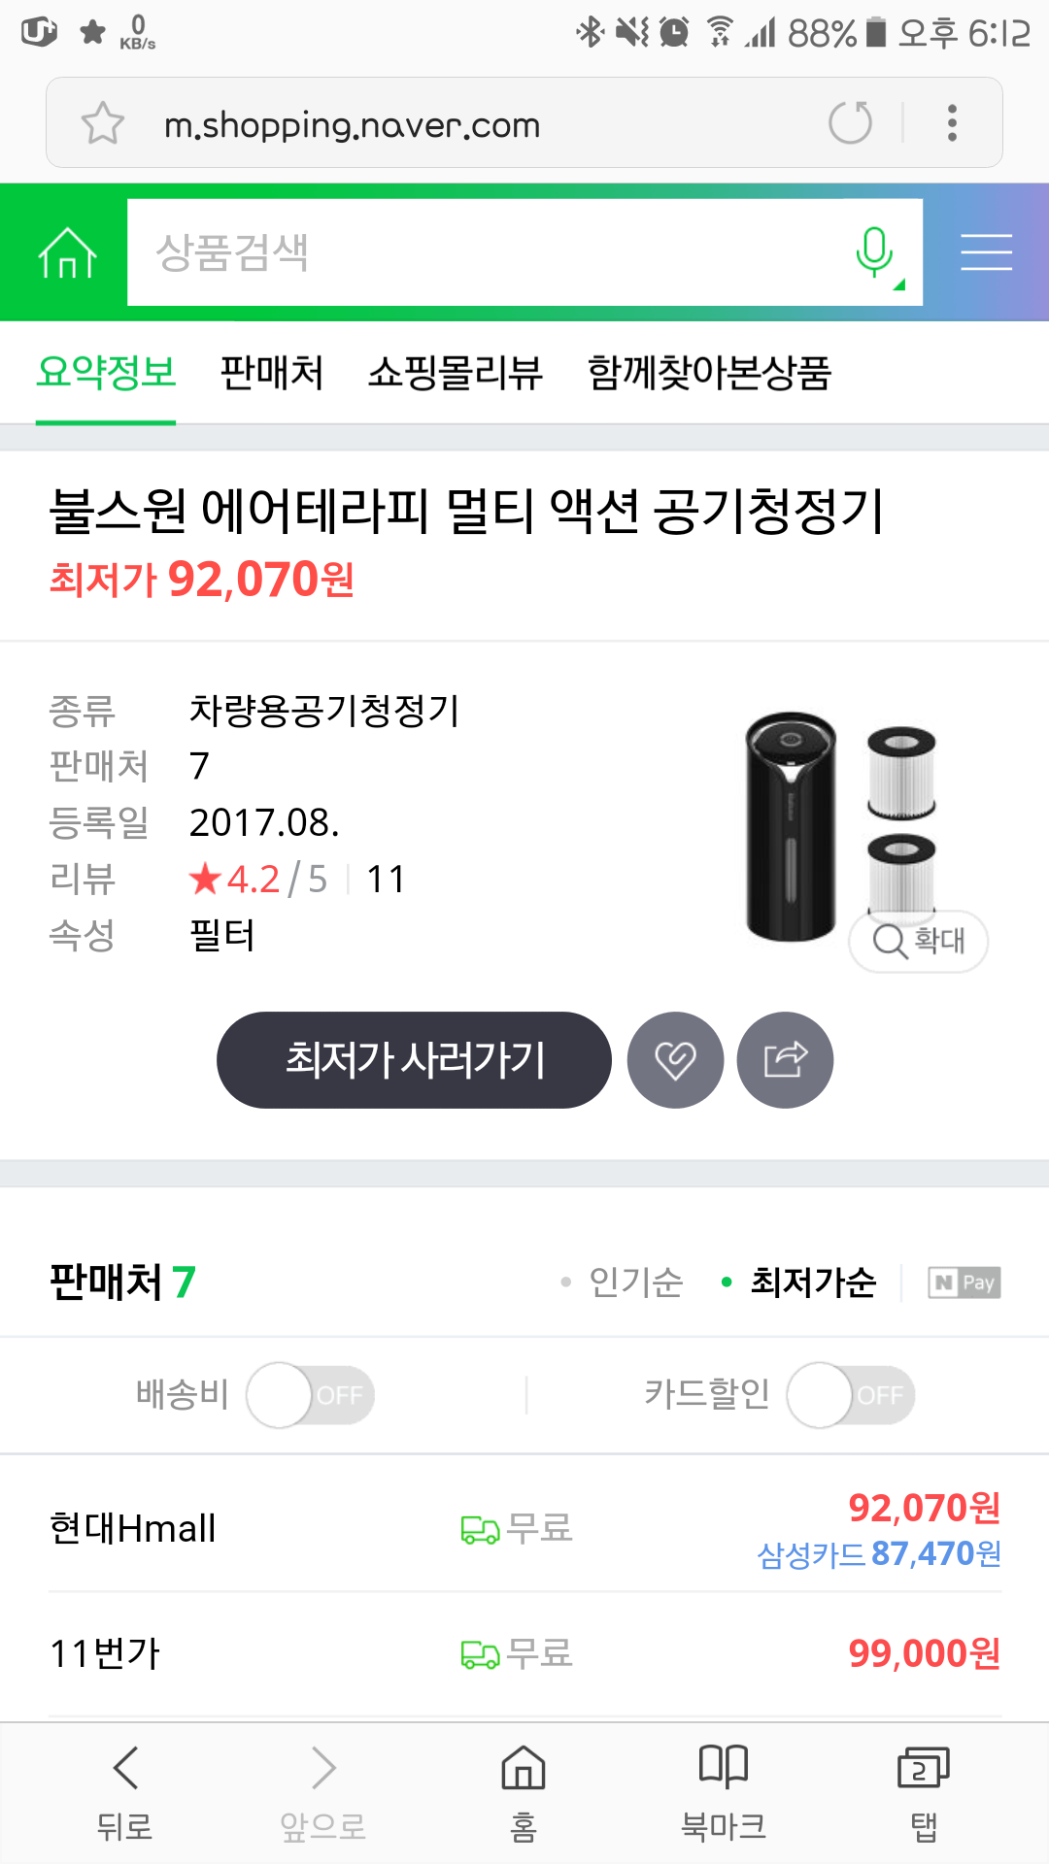
Task: Tap the heart wishlist icon button
Action: tap(675, 1060)
